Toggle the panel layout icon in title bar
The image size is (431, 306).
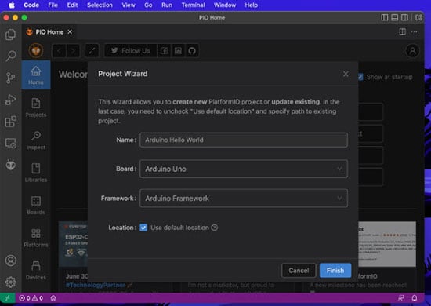point(394,17)
